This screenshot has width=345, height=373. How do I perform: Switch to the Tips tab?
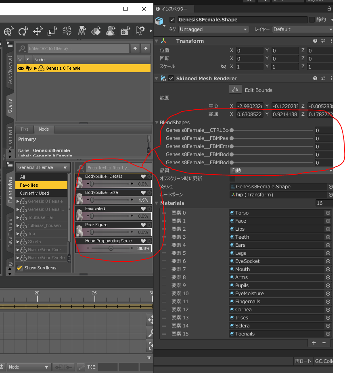click(x=24, y=129)
